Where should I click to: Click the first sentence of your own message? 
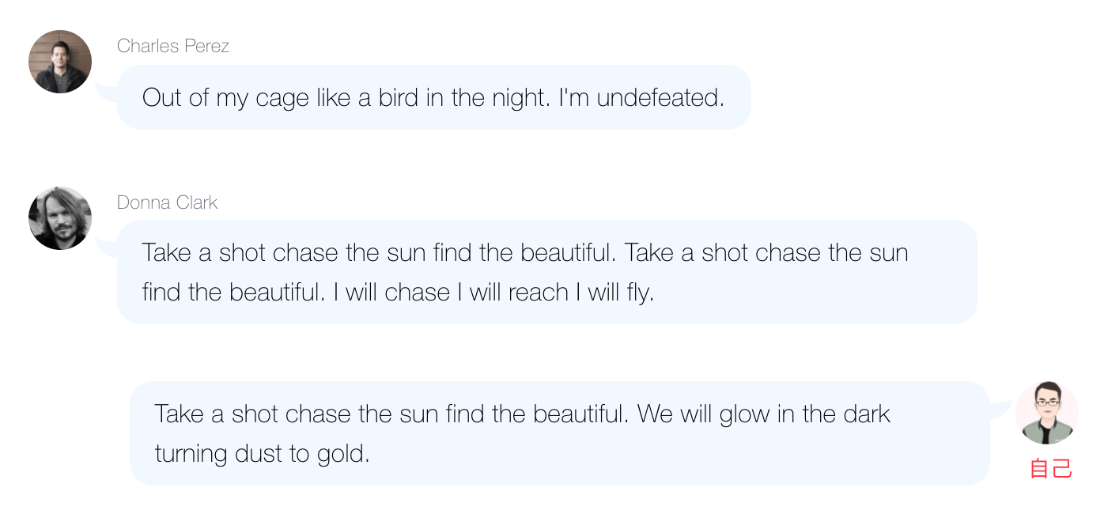[x=391, y=414]
